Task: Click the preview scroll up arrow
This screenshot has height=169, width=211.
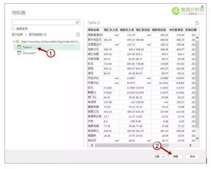Action: click(197, 38)
